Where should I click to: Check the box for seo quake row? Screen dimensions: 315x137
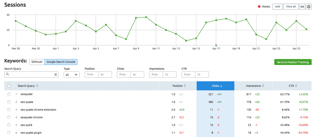(9, 102)
